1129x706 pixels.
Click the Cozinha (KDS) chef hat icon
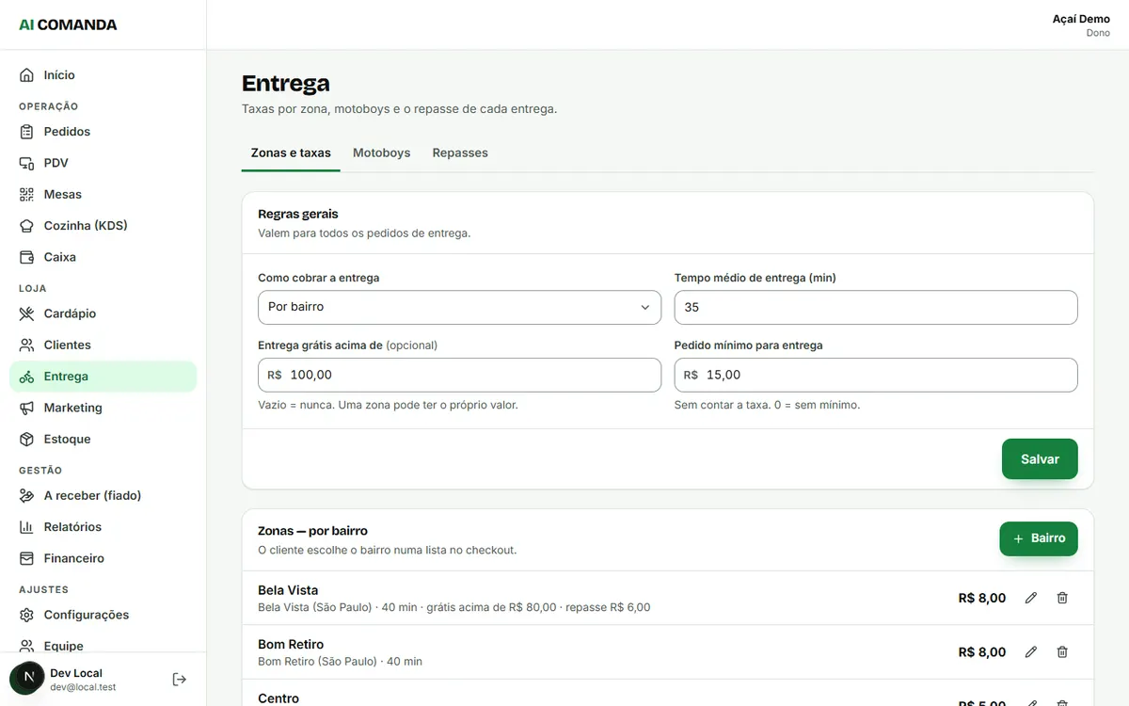[x=26, y=226]
